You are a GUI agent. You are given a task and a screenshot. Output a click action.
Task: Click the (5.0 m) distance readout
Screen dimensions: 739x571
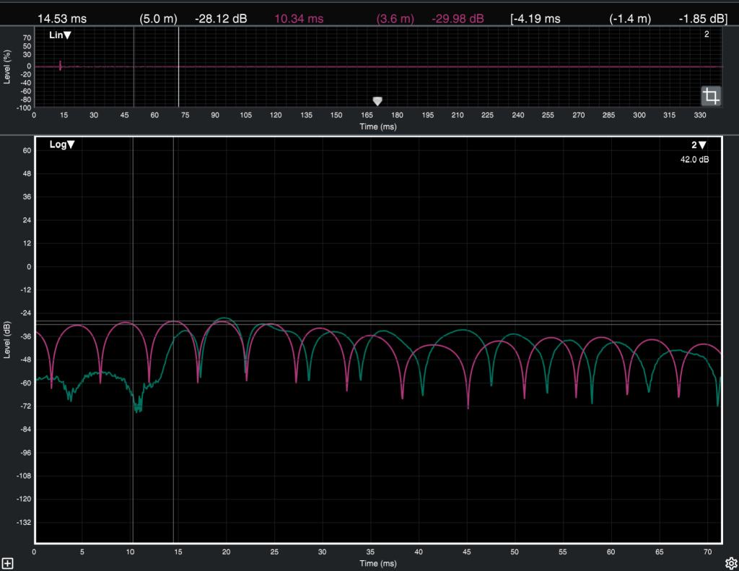coord(158,18)
